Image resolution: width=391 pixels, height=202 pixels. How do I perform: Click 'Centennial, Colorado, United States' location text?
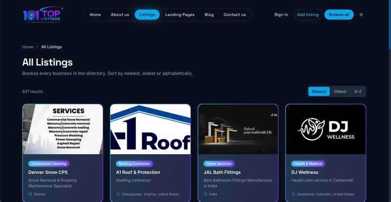click(x=326, y=194)
